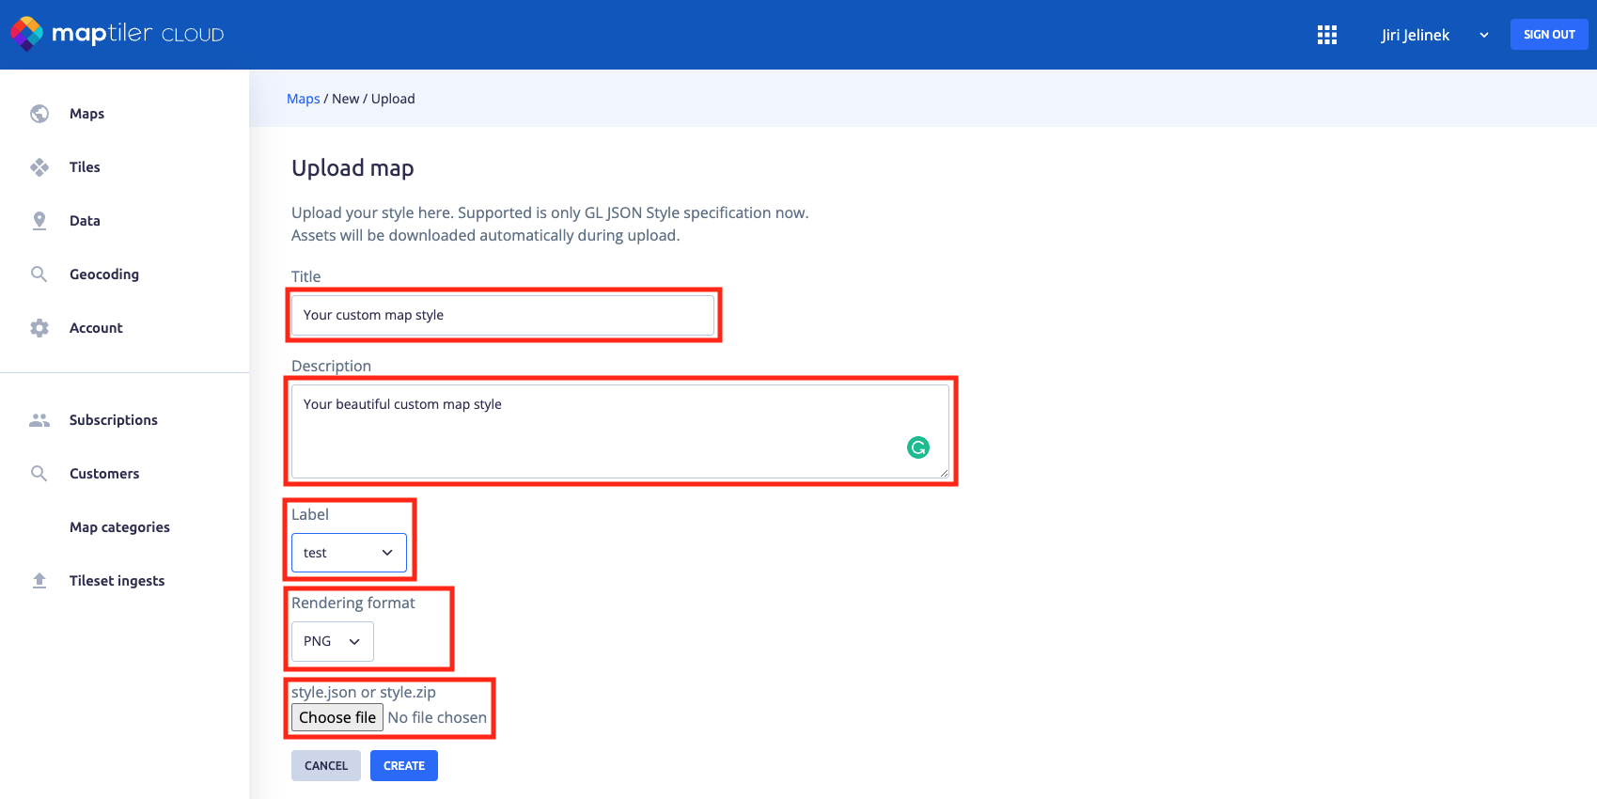Screen dimensions: 1597x799
Task: Open the Label dropdown showing test
Action: (349, 553)
